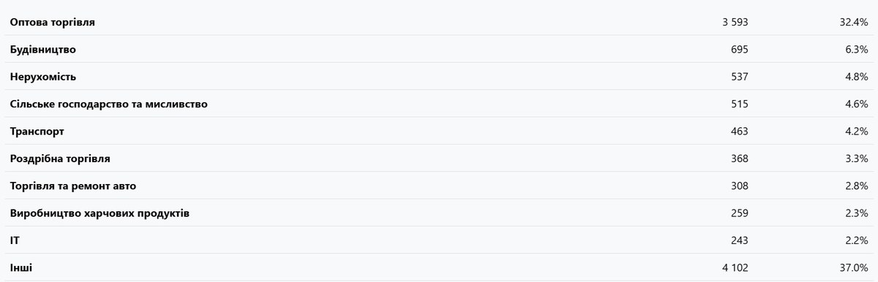Click Сільське господарство та мисливство label
The width and height of the screenshot is (878, 282).
point(109,104)
